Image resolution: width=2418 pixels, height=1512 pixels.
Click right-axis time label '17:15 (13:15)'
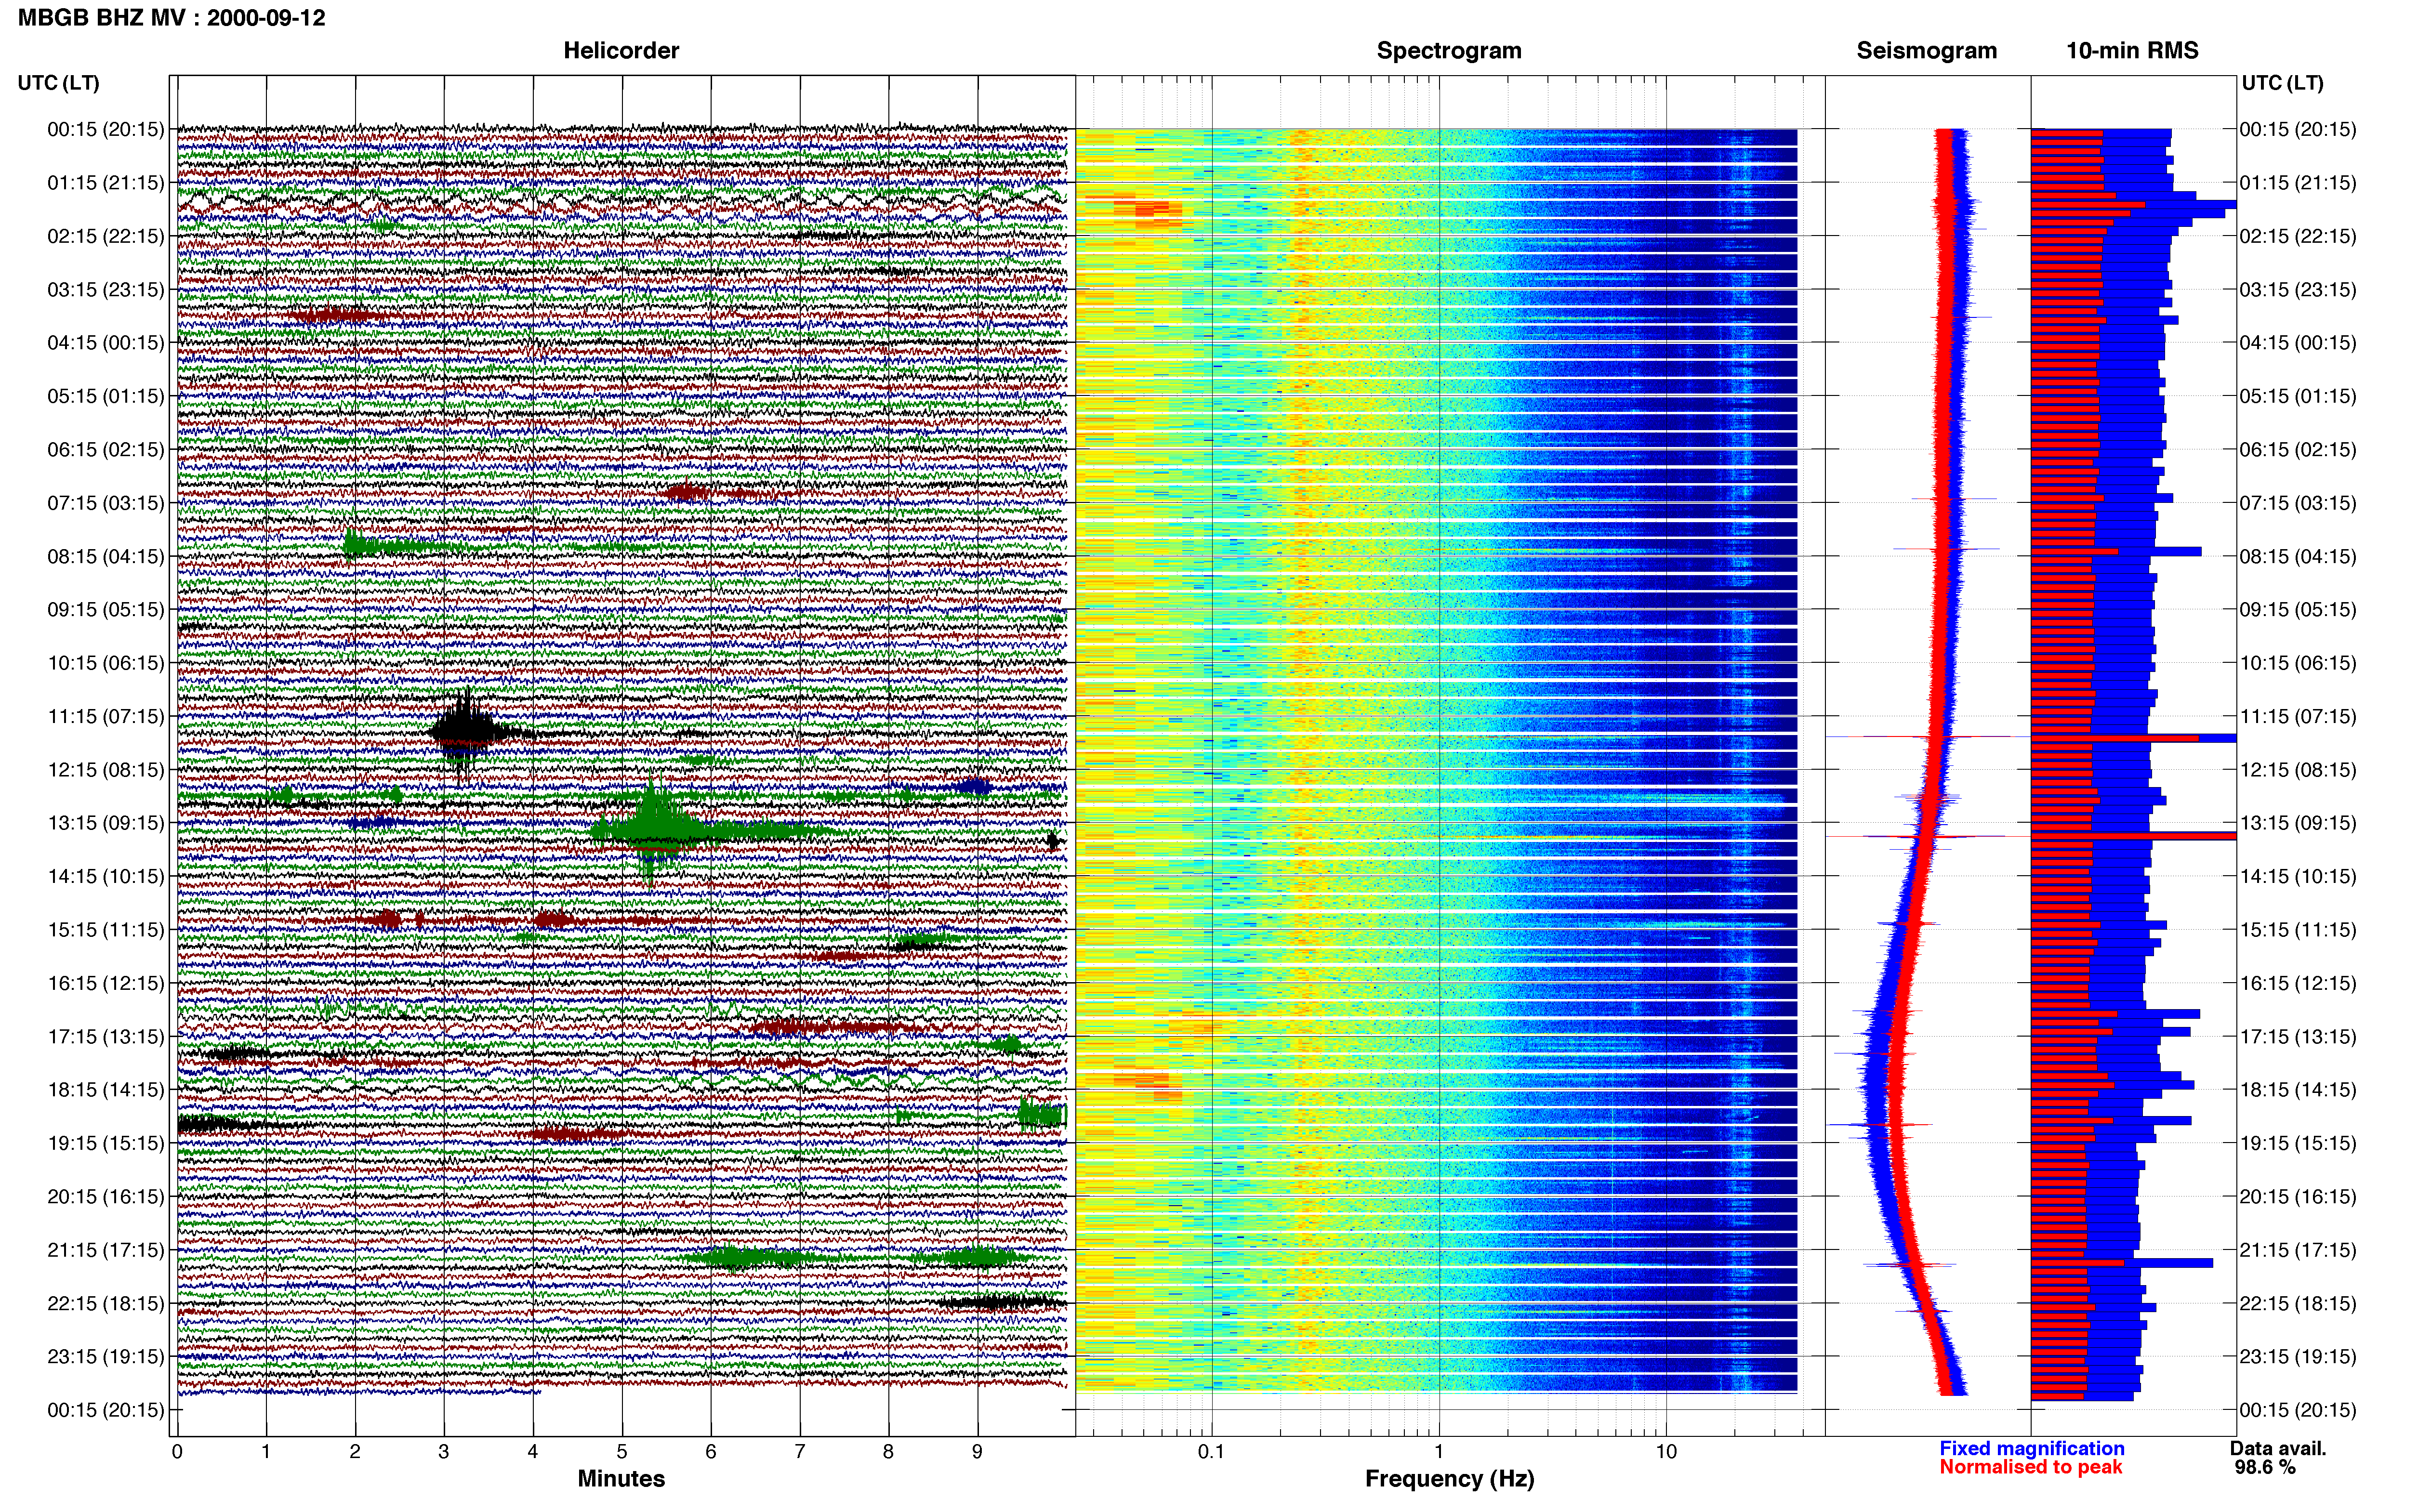click(x=2298, y=1037)
